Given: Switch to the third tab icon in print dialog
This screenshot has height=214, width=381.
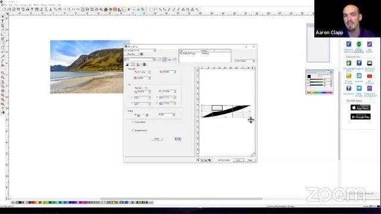Looking at the screenshot, I should (x=139, y=65).
